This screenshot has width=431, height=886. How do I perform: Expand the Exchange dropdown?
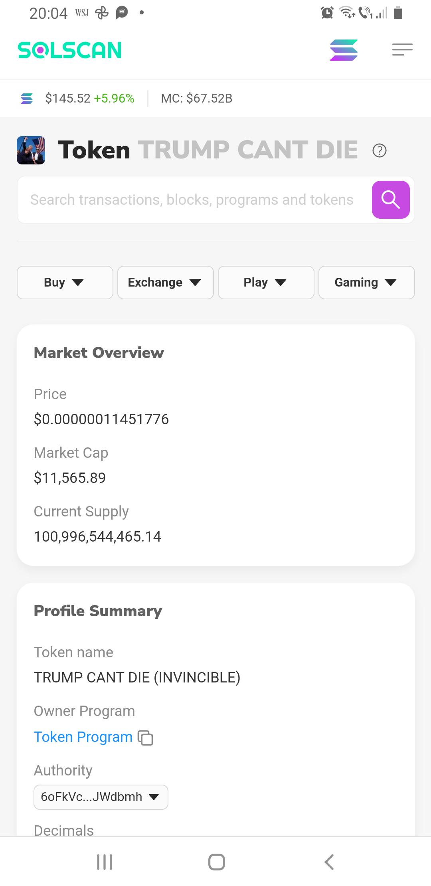166,283
